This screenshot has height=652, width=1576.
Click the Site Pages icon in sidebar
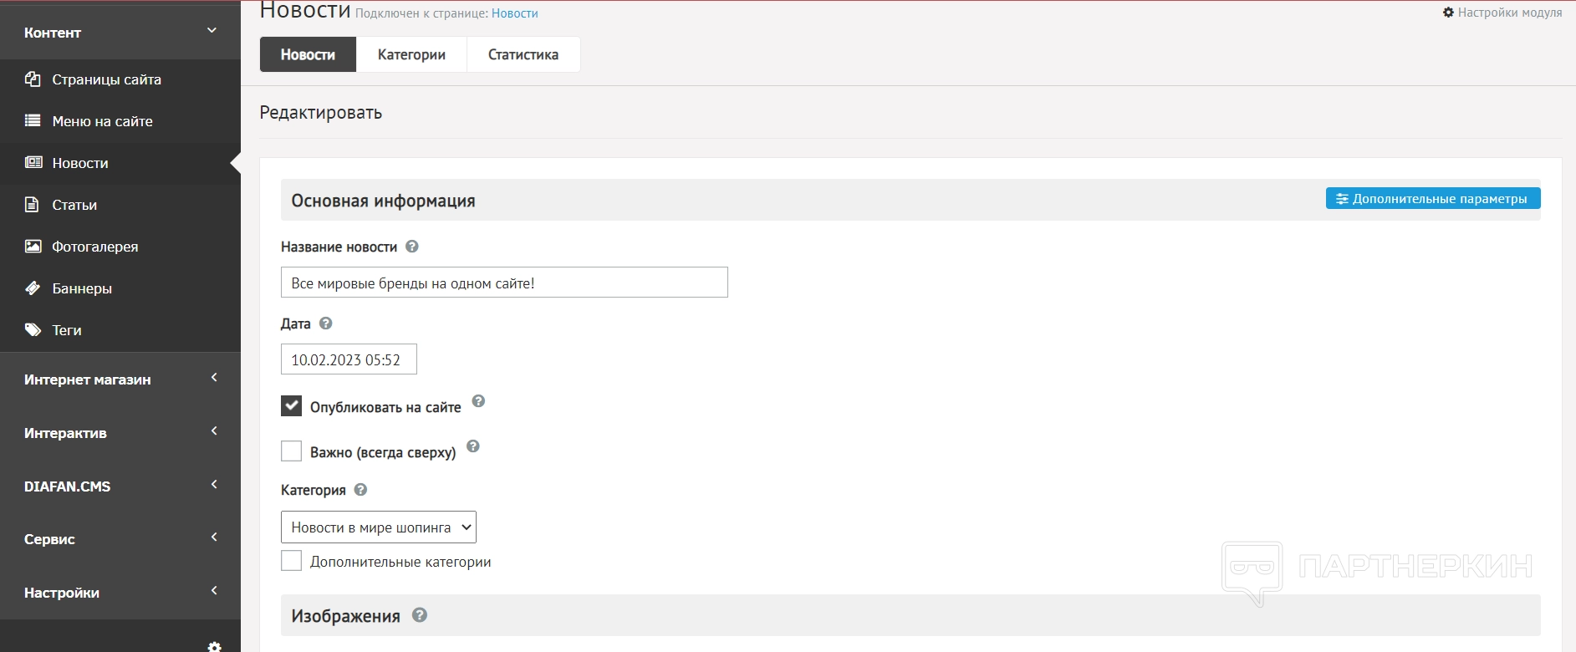(x=33, y=79)
